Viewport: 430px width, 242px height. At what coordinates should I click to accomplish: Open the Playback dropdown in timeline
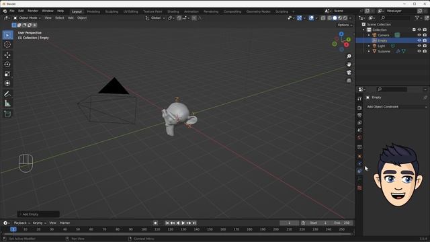pyautogui.click(x=21, y=223)
